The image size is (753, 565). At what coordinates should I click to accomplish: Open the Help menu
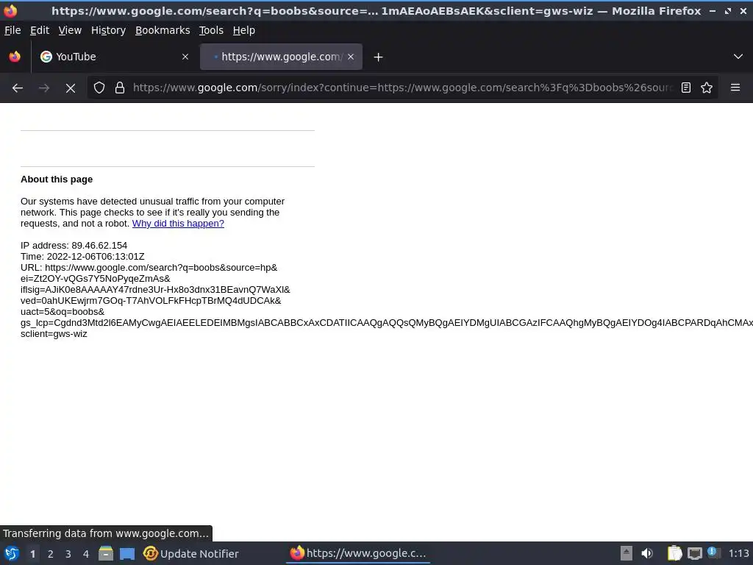point(244,30)
